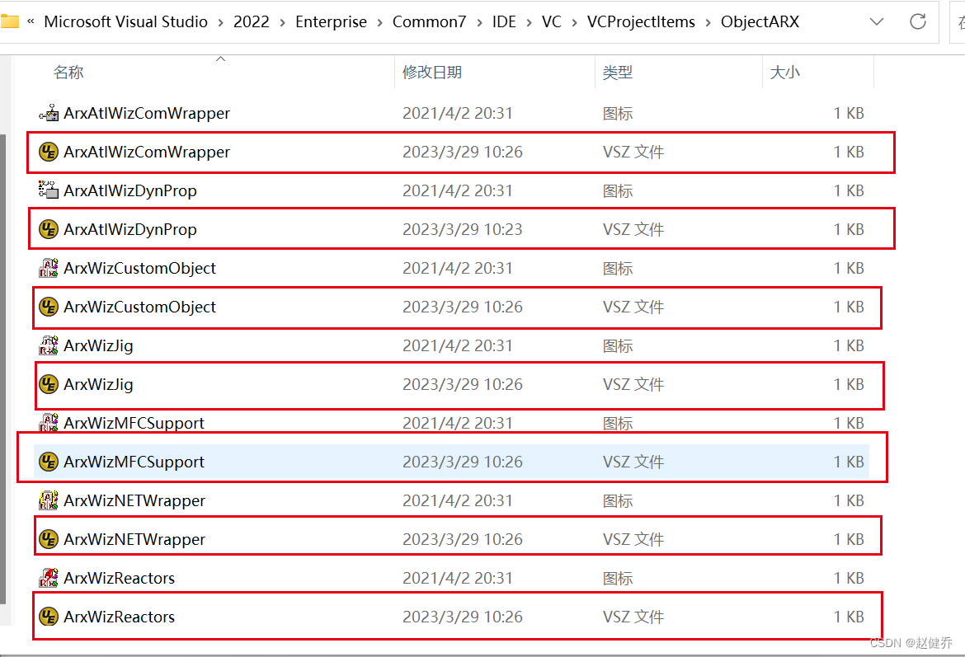
Task: Click the ArxAtlWizDynProp VSZ file icon
Action: pyautogui.click(x=49, y=229)
